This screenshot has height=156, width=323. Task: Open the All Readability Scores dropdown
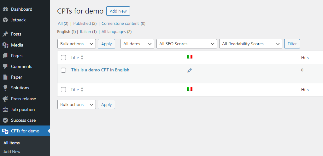point(251,44)
